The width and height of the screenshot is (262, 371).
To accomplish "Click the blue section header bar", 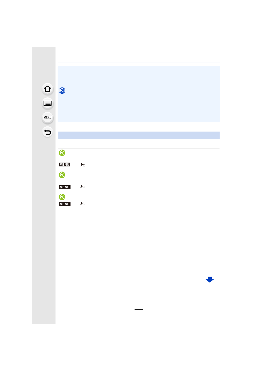I will click(139, 135).
